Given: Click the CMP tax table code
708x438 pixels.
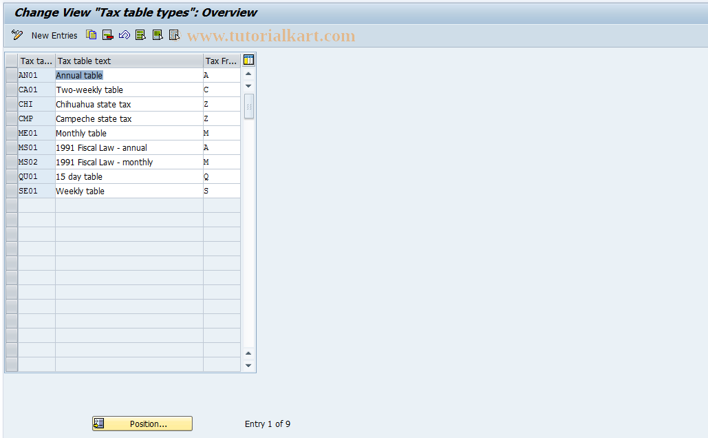Looking at the screenshot, I should (36, 118).
